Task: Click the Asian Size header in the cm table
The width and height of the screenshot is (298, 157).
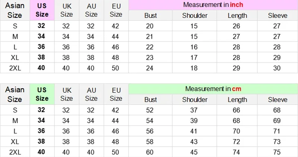Action: click(x=15, y=94)
